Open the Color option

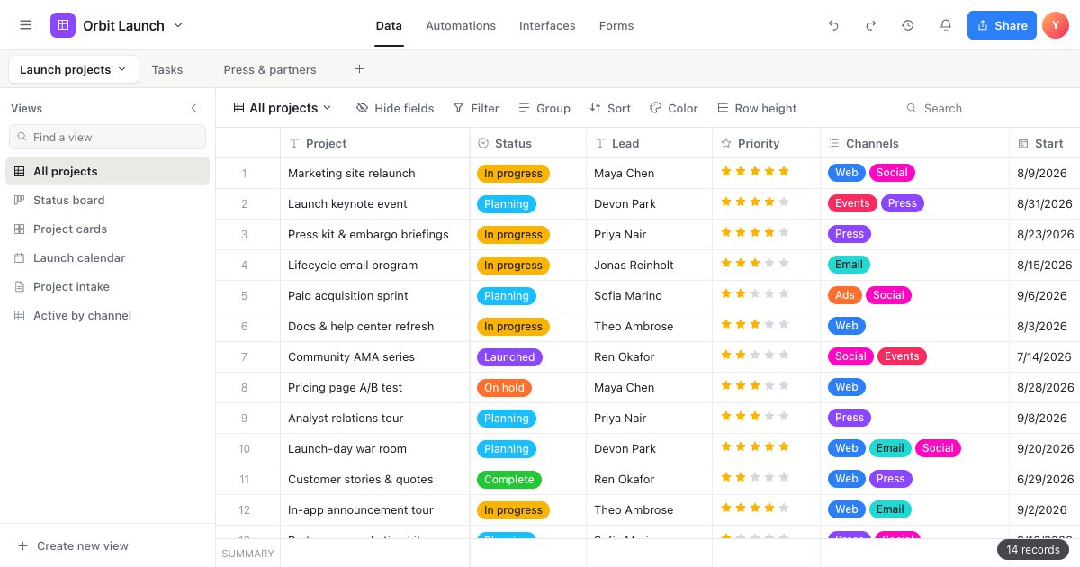674,108
